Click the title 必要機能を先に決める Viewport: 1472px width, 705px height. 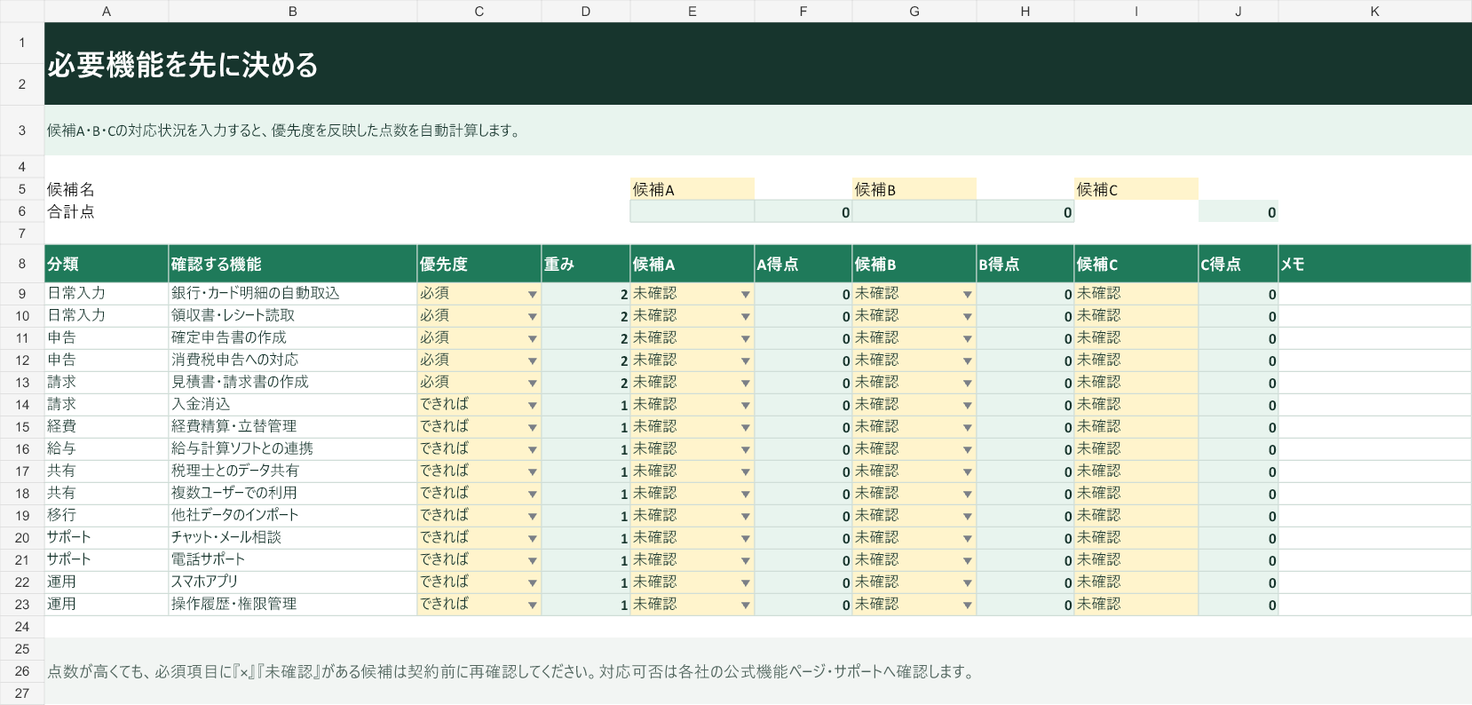point(183,65)
